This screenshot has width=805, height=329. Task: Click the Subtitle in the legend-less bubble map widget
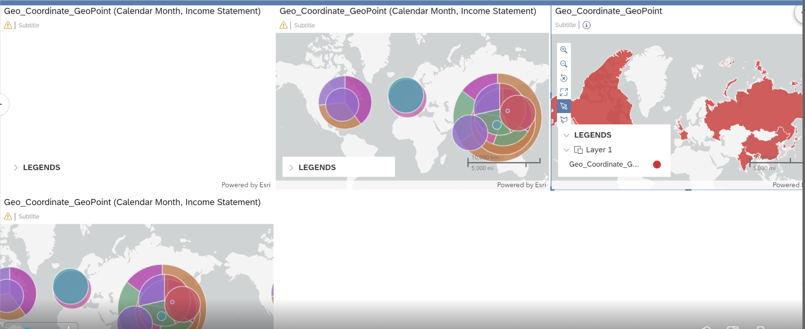[29, 217]
